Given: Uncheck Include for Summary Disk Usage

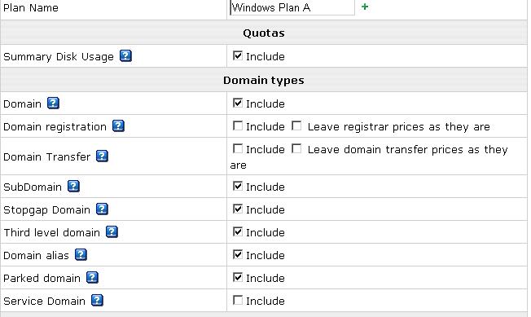Looking at the screenshot, I should (238, 55).
